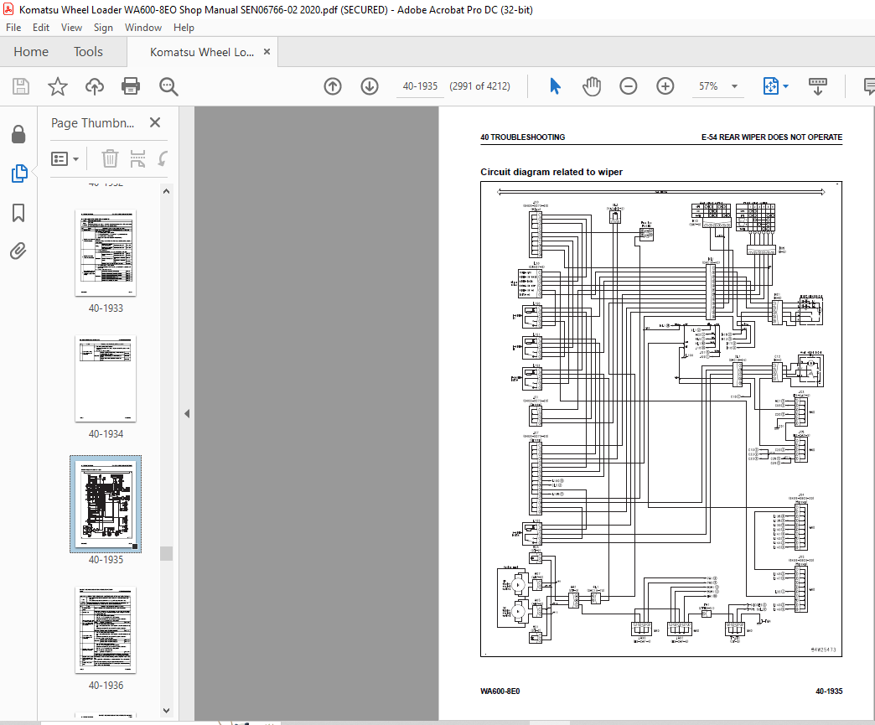The image size is (875, 725).
Task: Click the heading "Circuit diagram related to wiper"
Action: 551,172
